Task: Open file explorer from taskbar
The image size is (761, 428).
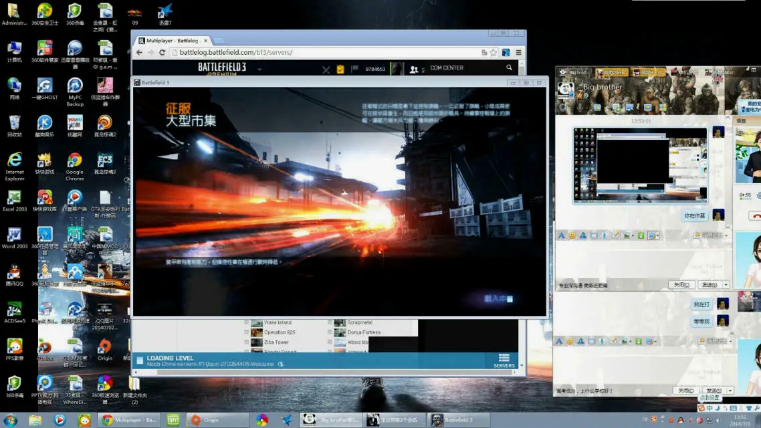Action: pos(35,420)
